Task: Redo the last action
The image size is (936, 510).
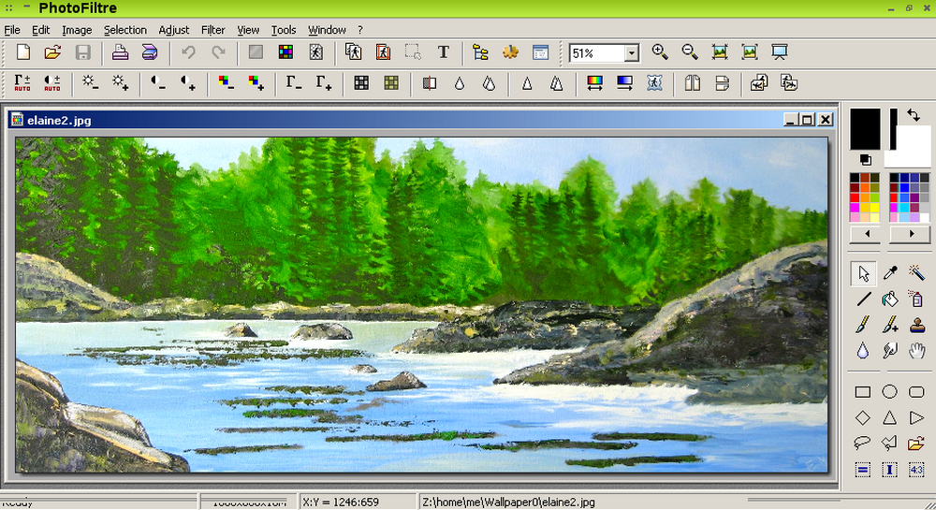Action: pyautogui.click(x=218, y=52)
